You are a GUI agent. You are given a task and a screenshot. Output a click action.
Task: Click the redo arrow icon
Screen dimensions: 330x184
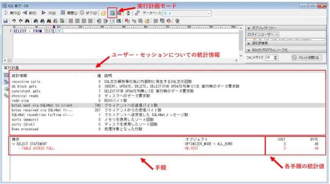pos(21,21)
